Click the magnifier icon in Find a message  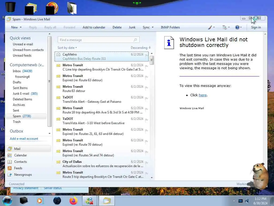click(135, 40)
